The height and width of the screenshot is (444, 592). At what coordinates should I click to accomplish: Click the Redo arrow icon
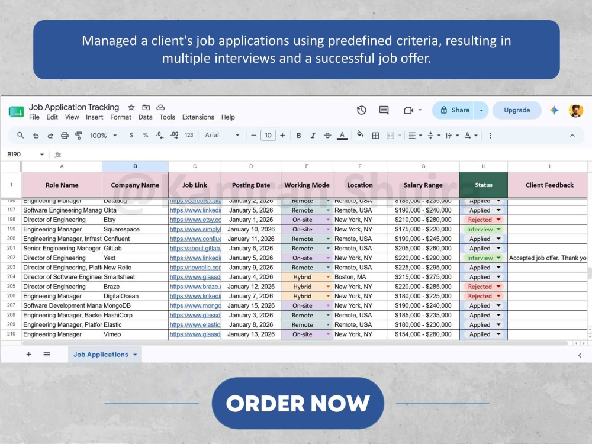click(x=50, y=136)
